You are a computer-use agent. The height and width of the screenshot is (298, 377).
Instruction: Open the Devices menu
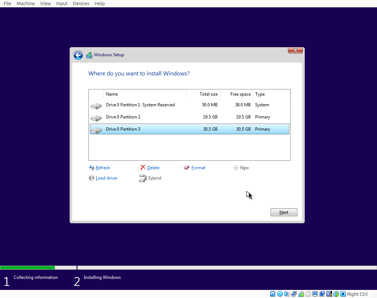point(81,3)
